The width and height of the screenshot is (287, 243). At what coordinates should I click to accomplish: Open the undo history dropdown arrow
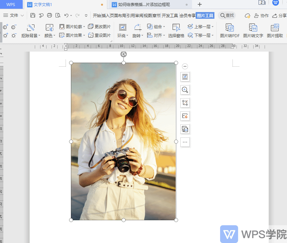tap(71, 16)
